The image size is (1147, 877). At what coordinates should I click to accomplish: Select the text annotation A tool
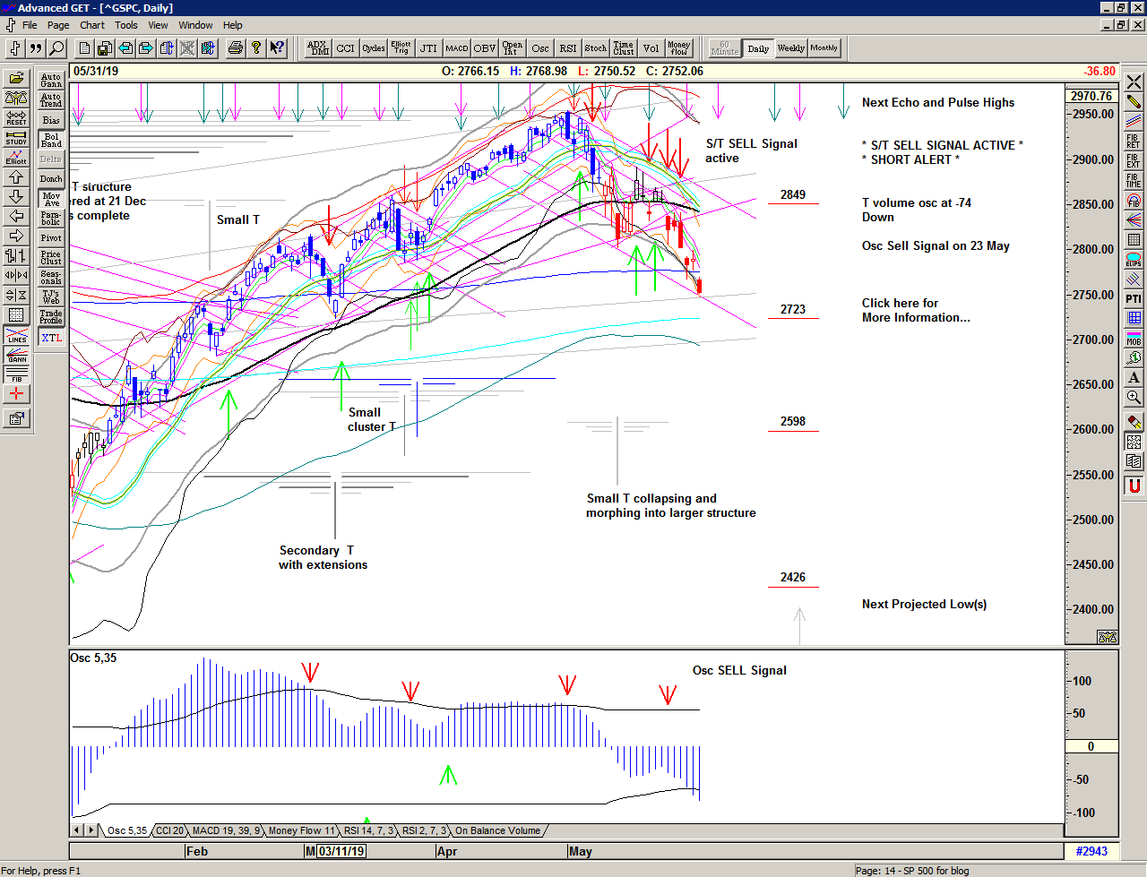click(x=1134, y=378)
